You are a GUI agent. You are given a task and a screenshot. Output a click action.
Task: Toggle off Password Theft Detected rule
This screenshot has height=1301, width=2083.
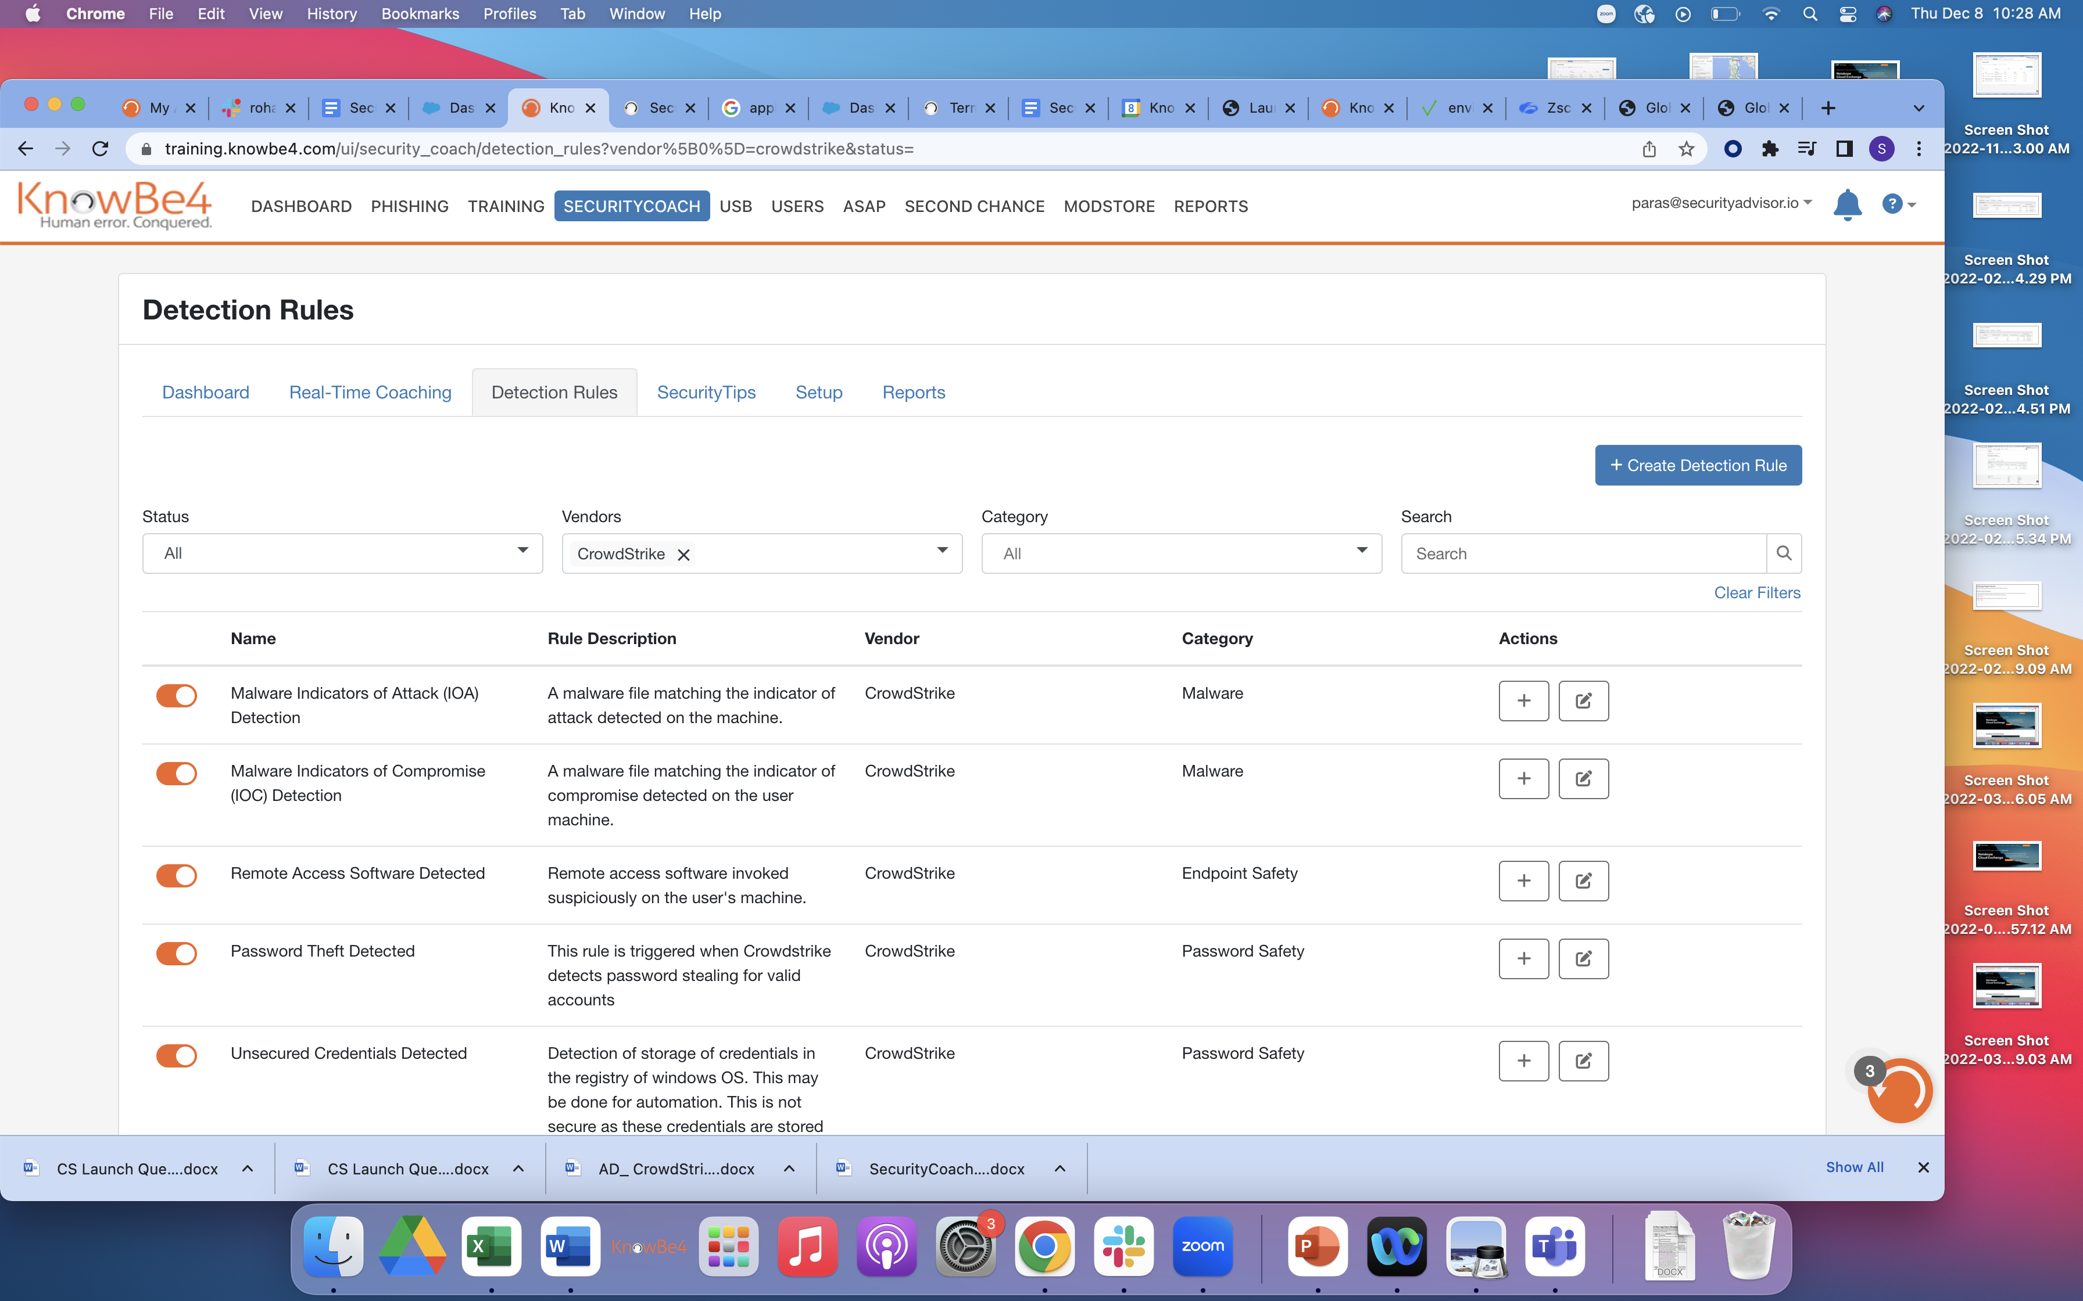pyautogui.click(x=177, y=953)
